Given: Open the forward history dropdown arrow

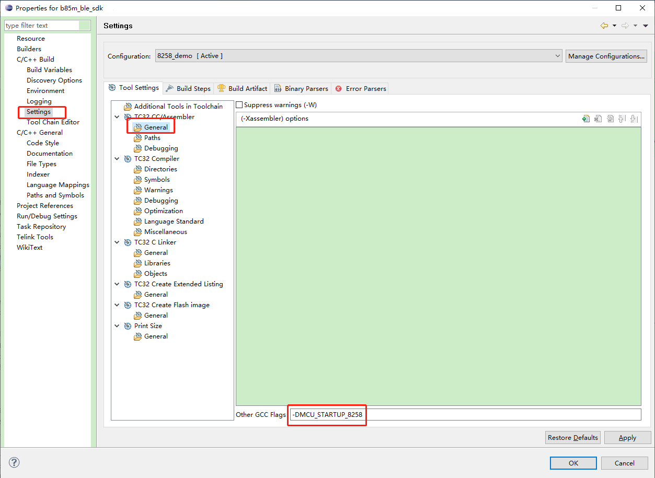Looking at the screenshot, I should tap(636, 26).
